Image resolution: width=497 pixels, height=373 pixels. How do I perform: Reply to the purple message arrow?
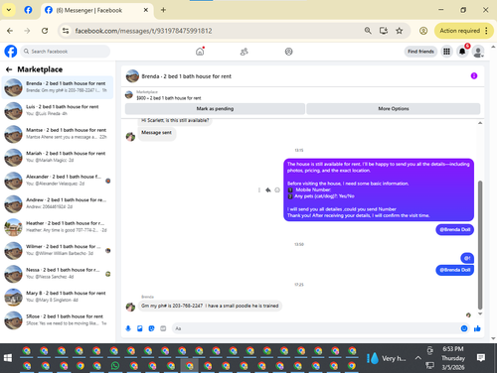tap(268, 189)
